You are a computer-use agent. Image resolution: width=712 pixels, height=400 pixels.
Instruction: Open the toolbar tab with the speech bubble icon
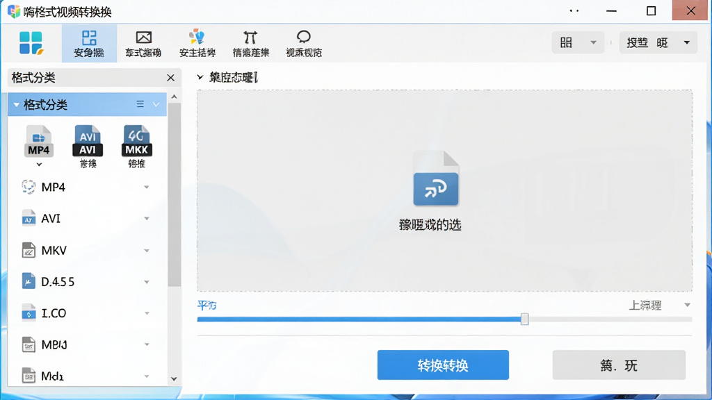[304, 44]
